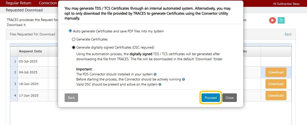This screenshot has height=125, width=307.
Task: Click the gray Back button in dialog
Action: (71, 98)
